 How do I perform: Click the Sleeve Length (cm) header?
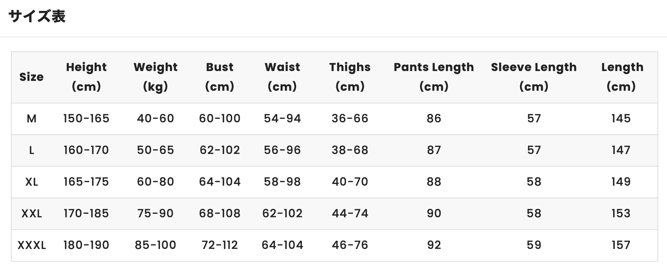(x=534, y=77)
